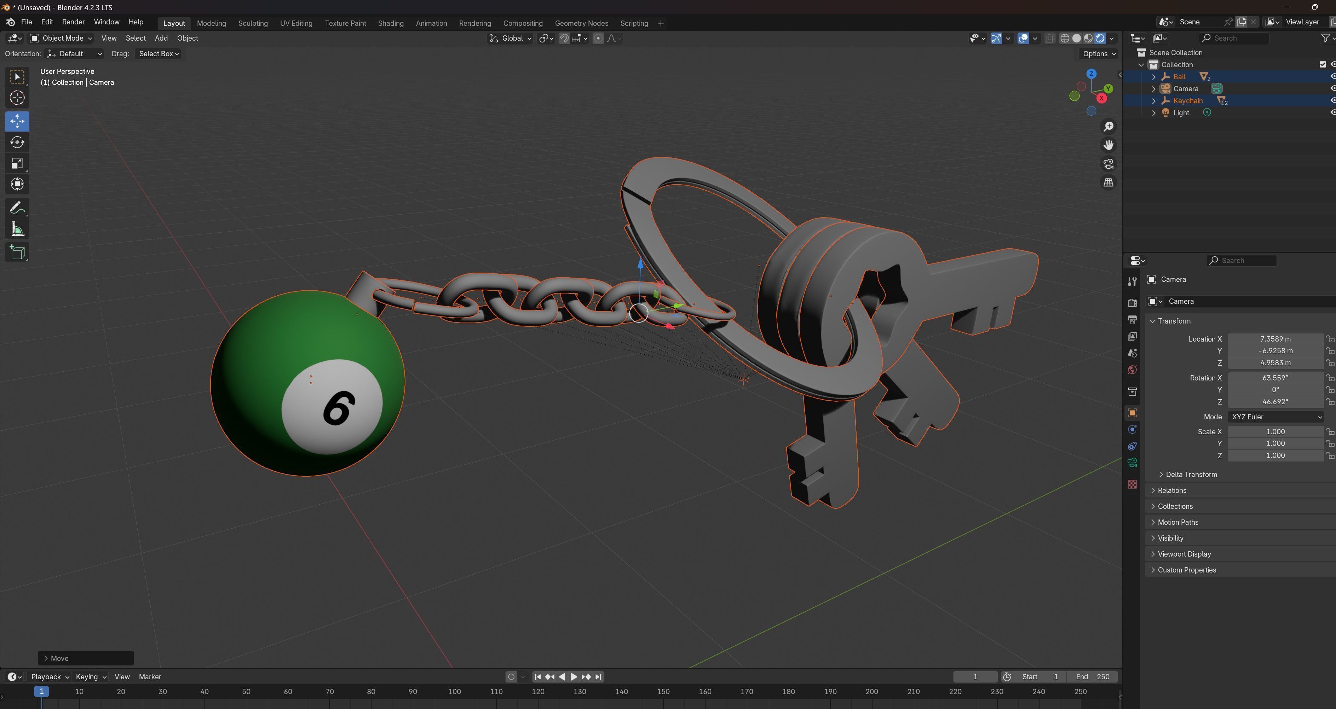Toggle viewport overlays
1336x709 pixels.
[x=1023, y=38]
